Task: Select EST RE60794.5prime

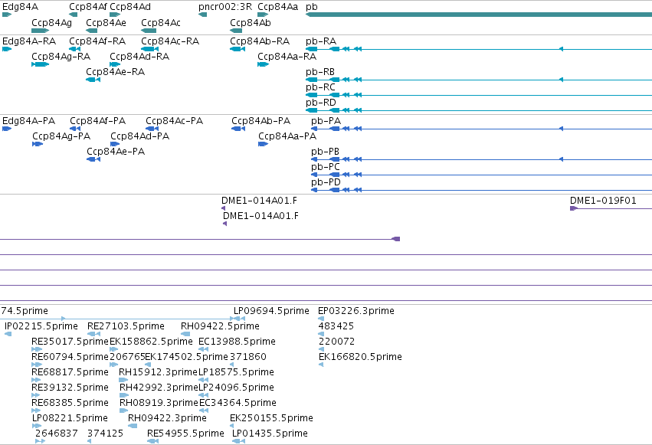Action: coord(70,357)
